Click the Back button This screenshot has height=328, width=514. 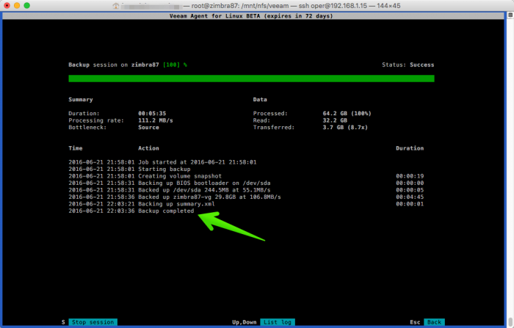click(x=434, y=322)
